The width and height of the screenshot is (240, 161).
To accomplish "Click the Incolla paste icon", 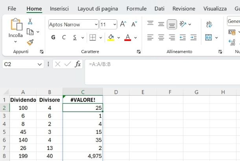I will click(x=17, y=24).
